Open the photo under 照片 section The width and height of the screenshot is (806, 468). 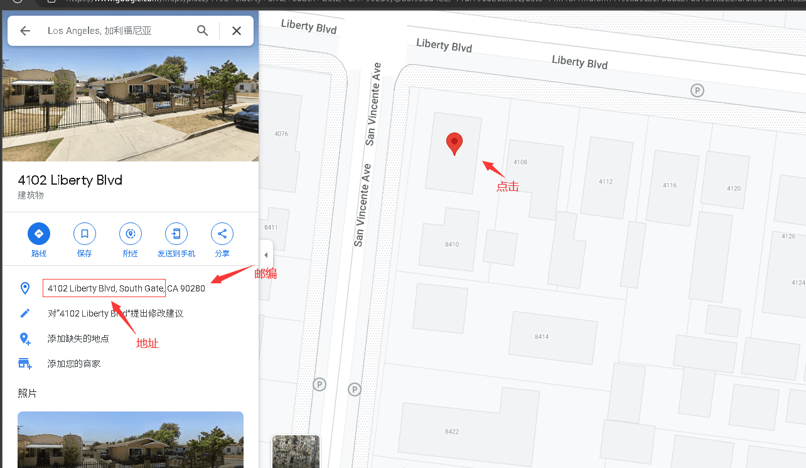point(130,440)
